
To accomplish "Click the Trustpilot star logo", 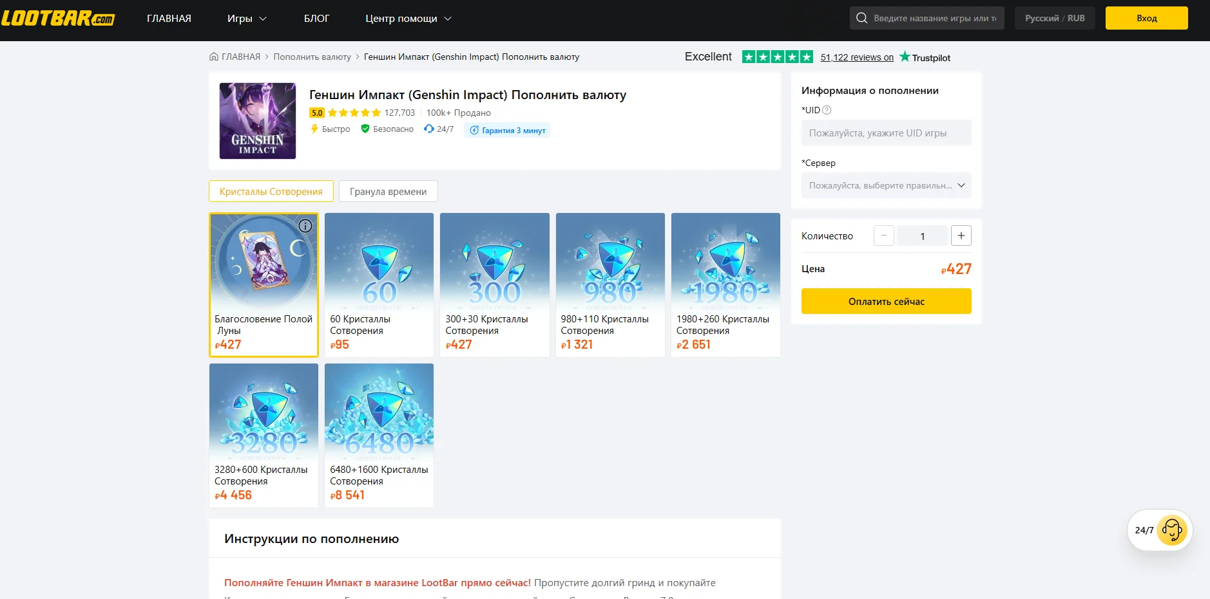I will point(905,57).
